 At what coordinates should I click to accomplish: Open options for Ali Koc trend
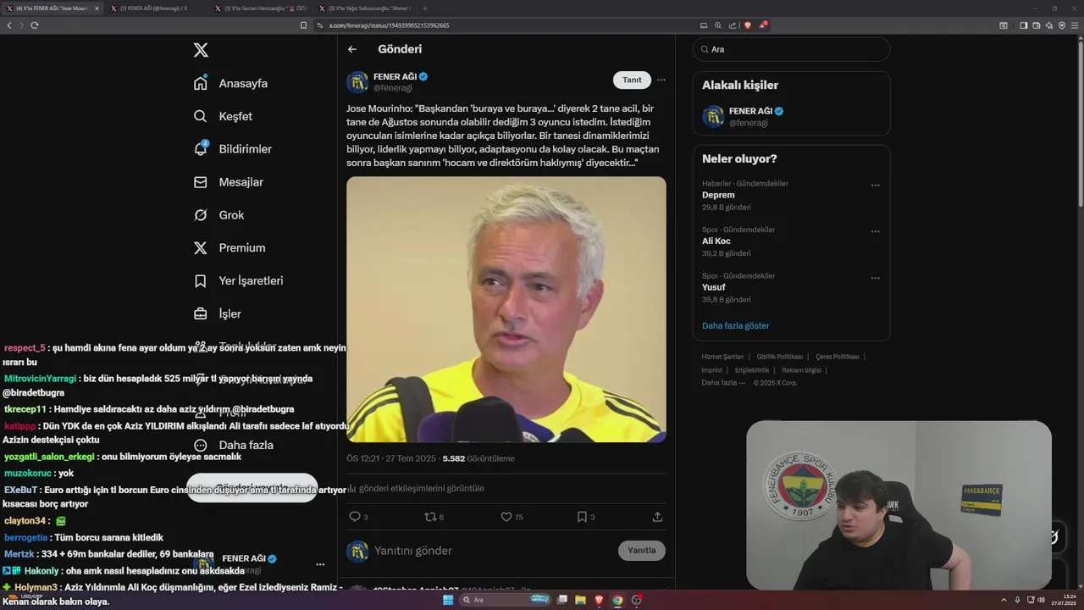coord(875,231)
